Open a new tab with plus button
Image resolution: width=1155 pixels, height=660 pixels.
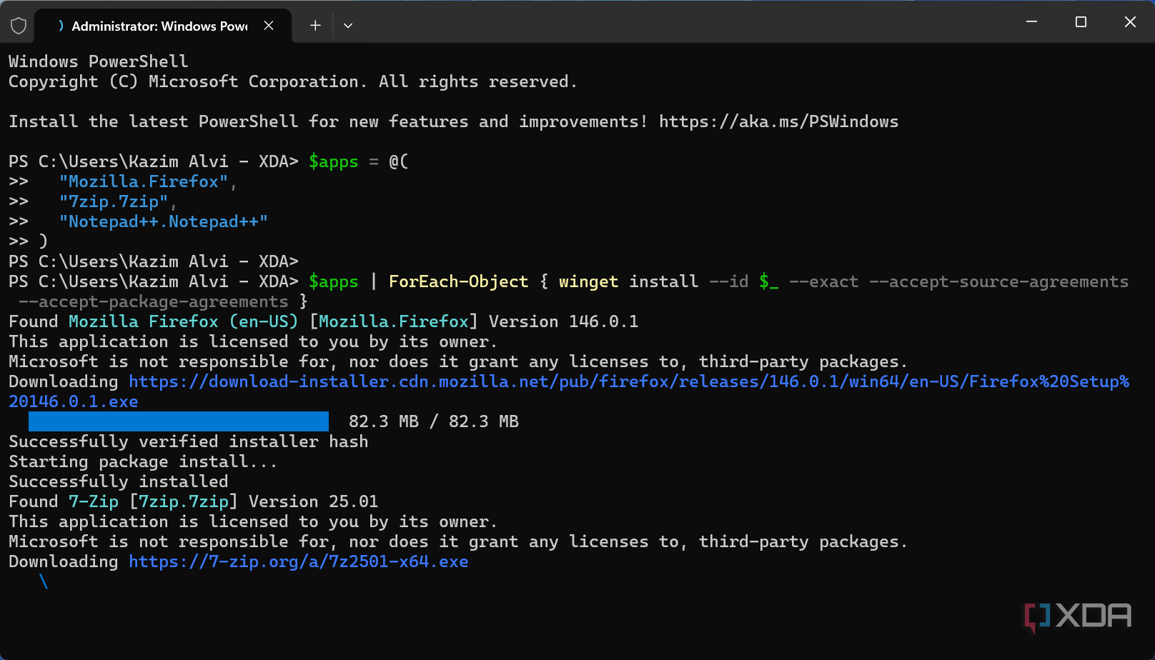pyautogui.click(x=315, y=26)
